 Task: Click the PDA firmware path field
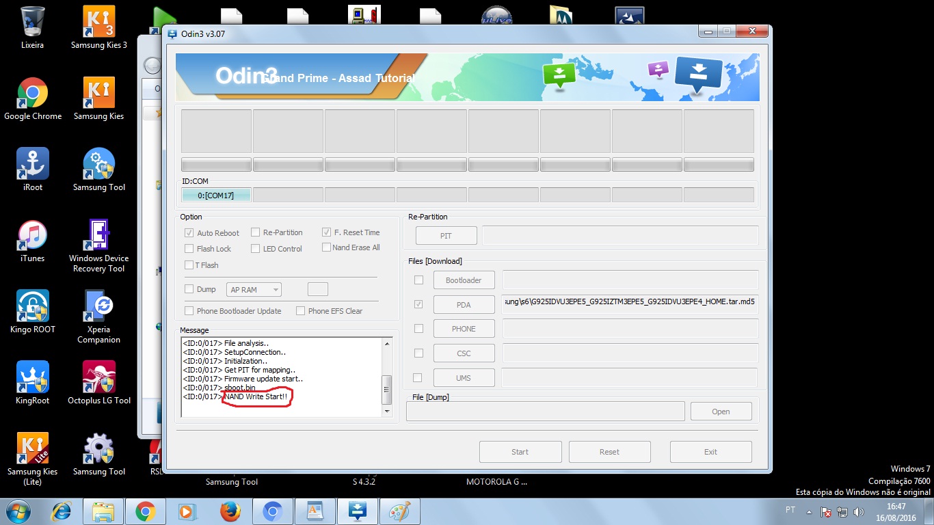click(630, 304)
